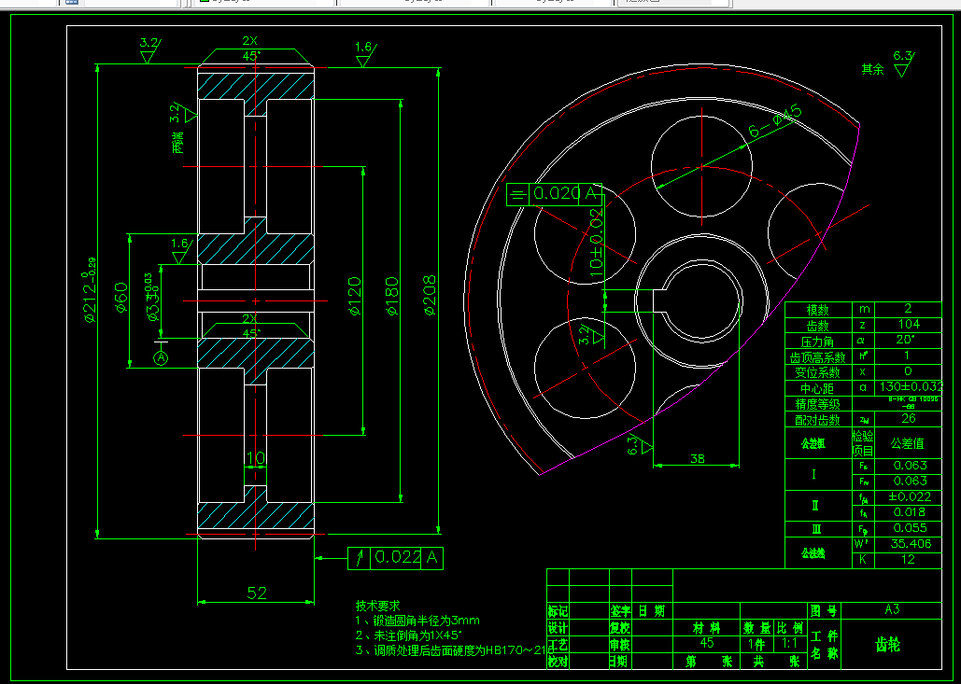Select the 精度等级 table cell
961x684 pixels.
tap(818, 404)
